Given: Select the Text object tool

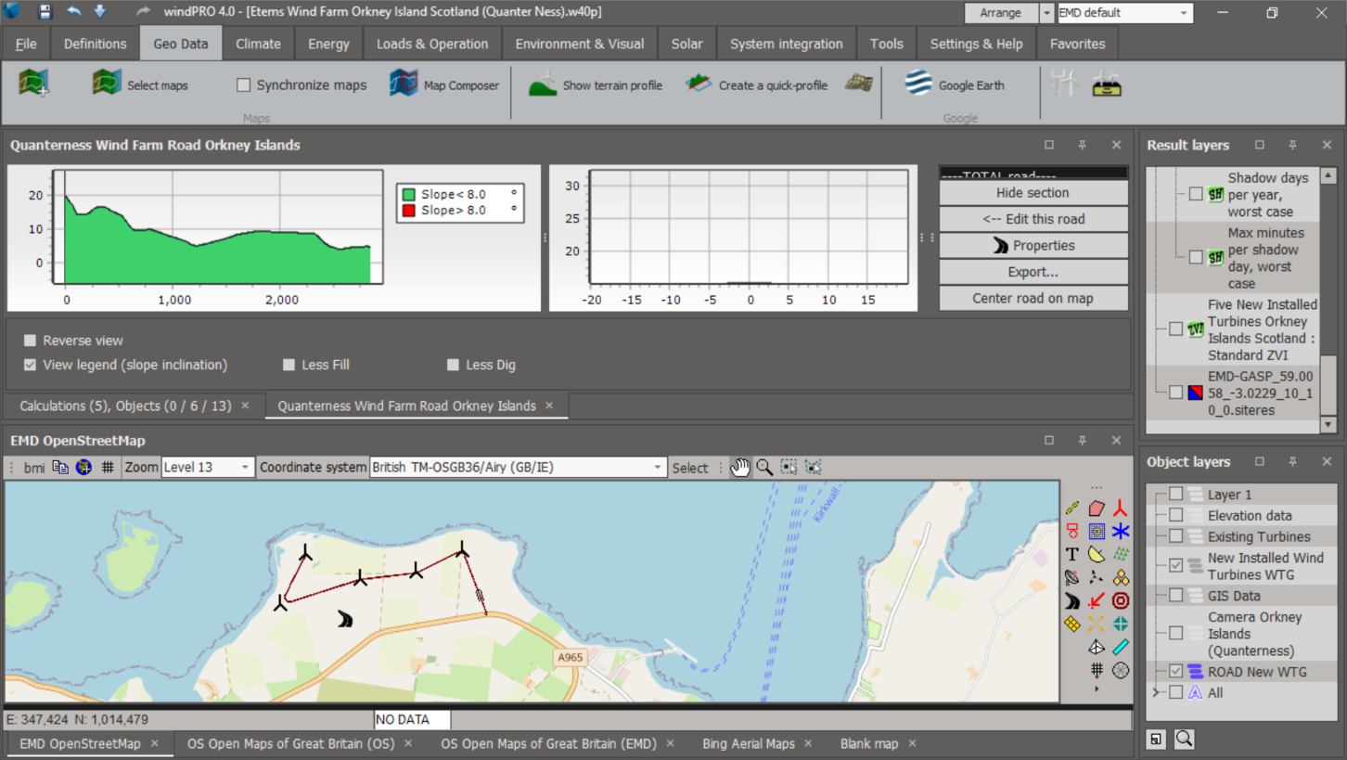Looking at the screenshot, I should tap(1072, 554).
